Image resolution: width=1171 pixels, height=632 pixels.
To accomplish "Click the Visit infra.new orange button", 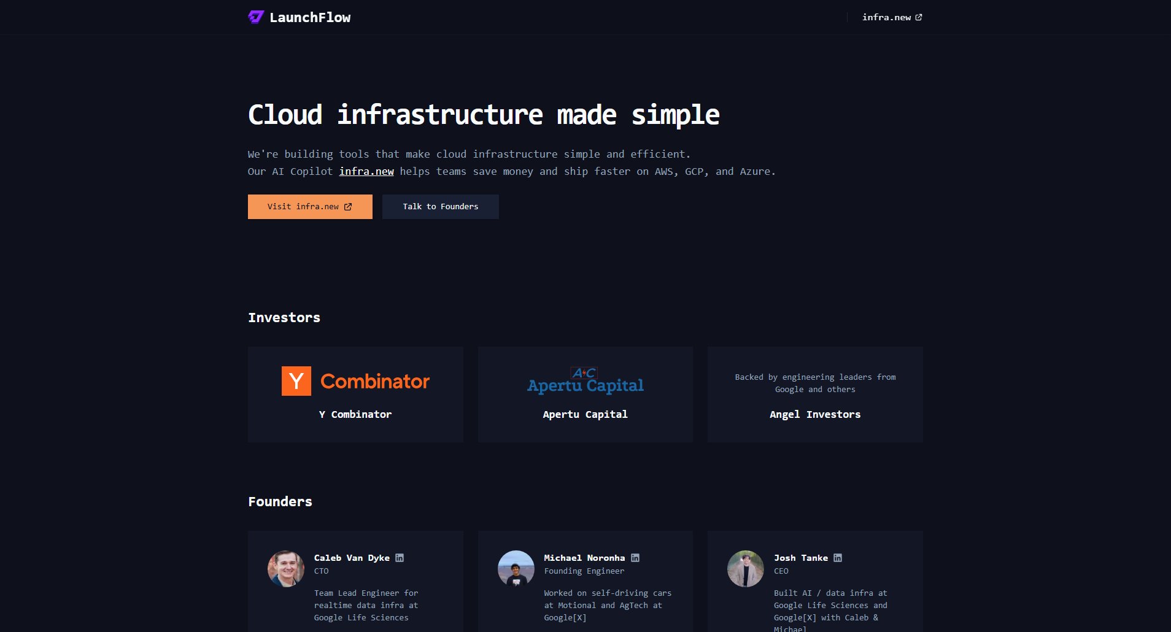I will pos(310,207).
